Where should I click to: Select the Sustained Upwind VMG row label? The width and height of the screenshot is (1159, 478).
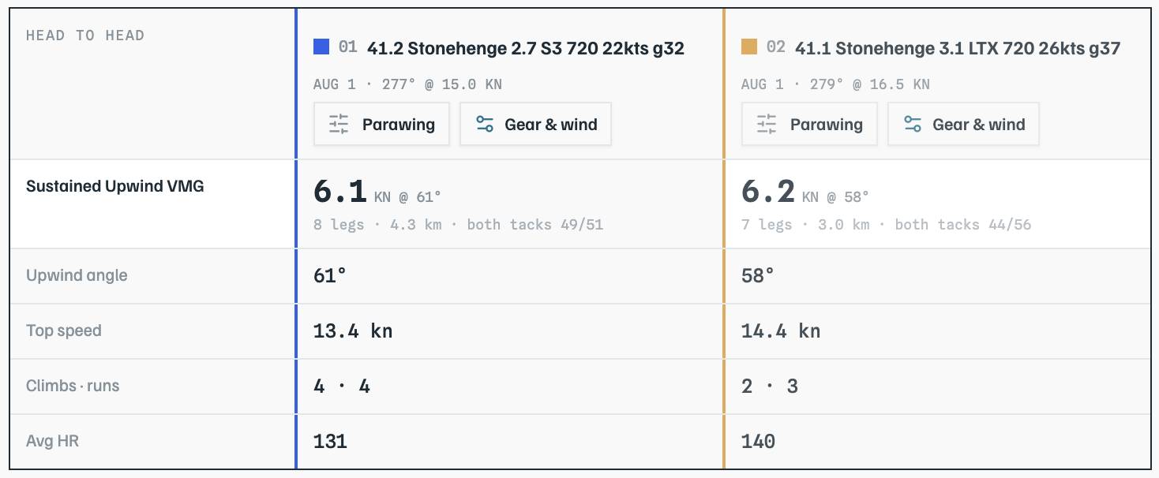click(115, 187)
